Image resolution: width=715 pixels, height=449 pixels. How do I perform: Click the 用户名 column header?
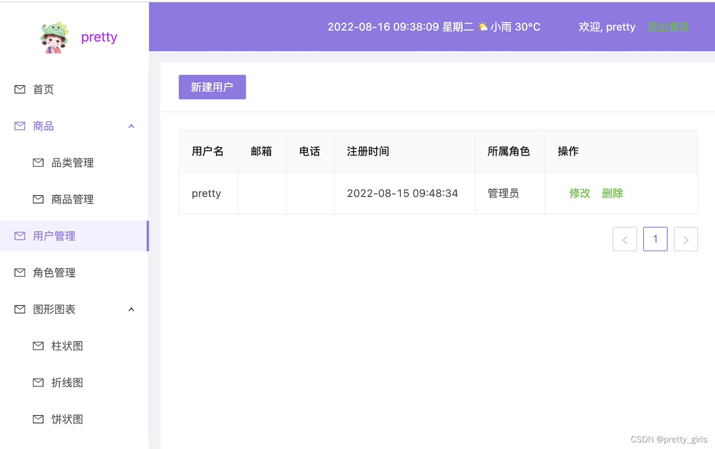click(x=208, y=151)
